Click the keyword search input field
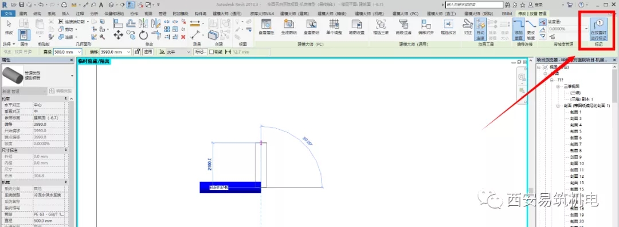Image resolution: width=619 pixels, height=227 pixels. 474,5
